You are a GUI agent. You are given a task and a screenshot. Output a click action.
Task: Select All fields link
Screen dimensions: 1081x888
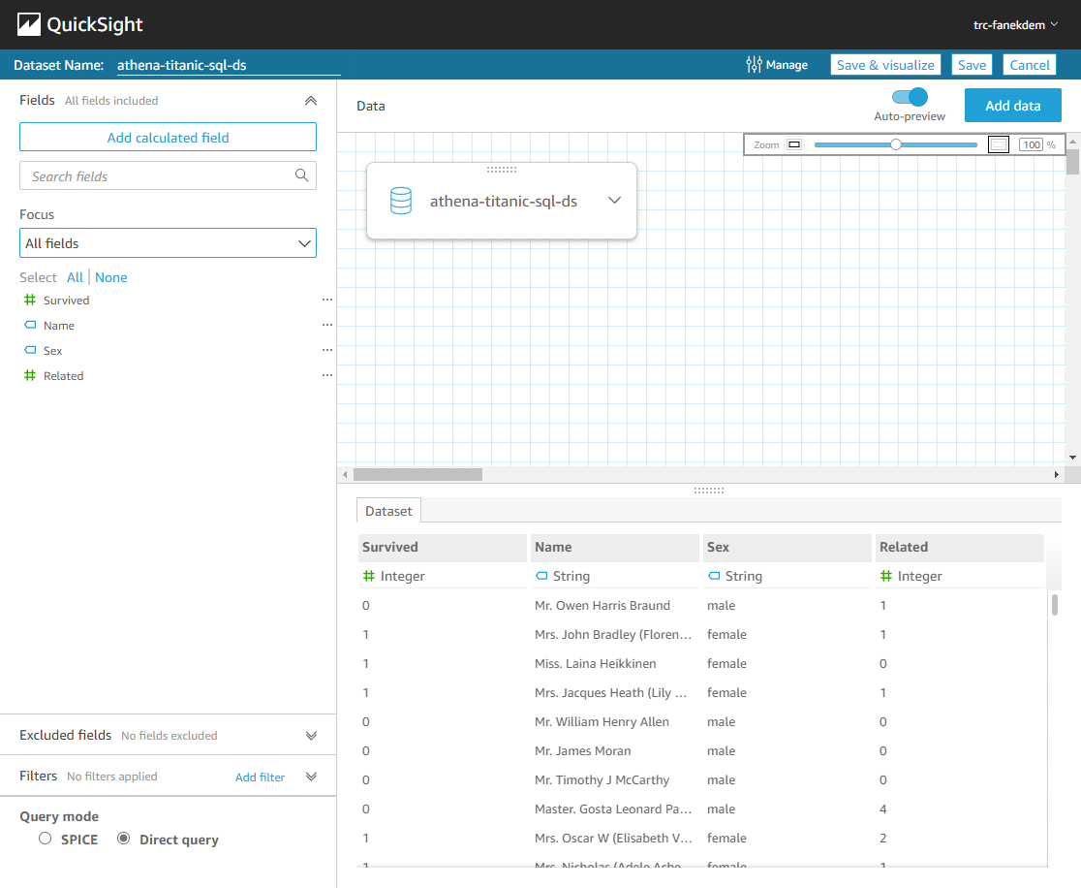coord(75,277)
